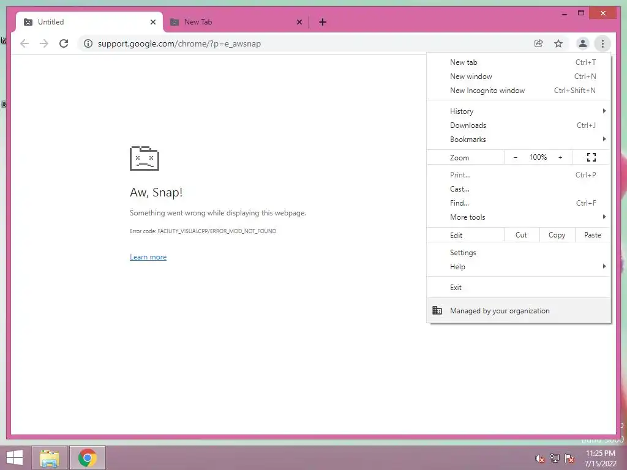Open Settings from the menu

(x=519, y=253)
